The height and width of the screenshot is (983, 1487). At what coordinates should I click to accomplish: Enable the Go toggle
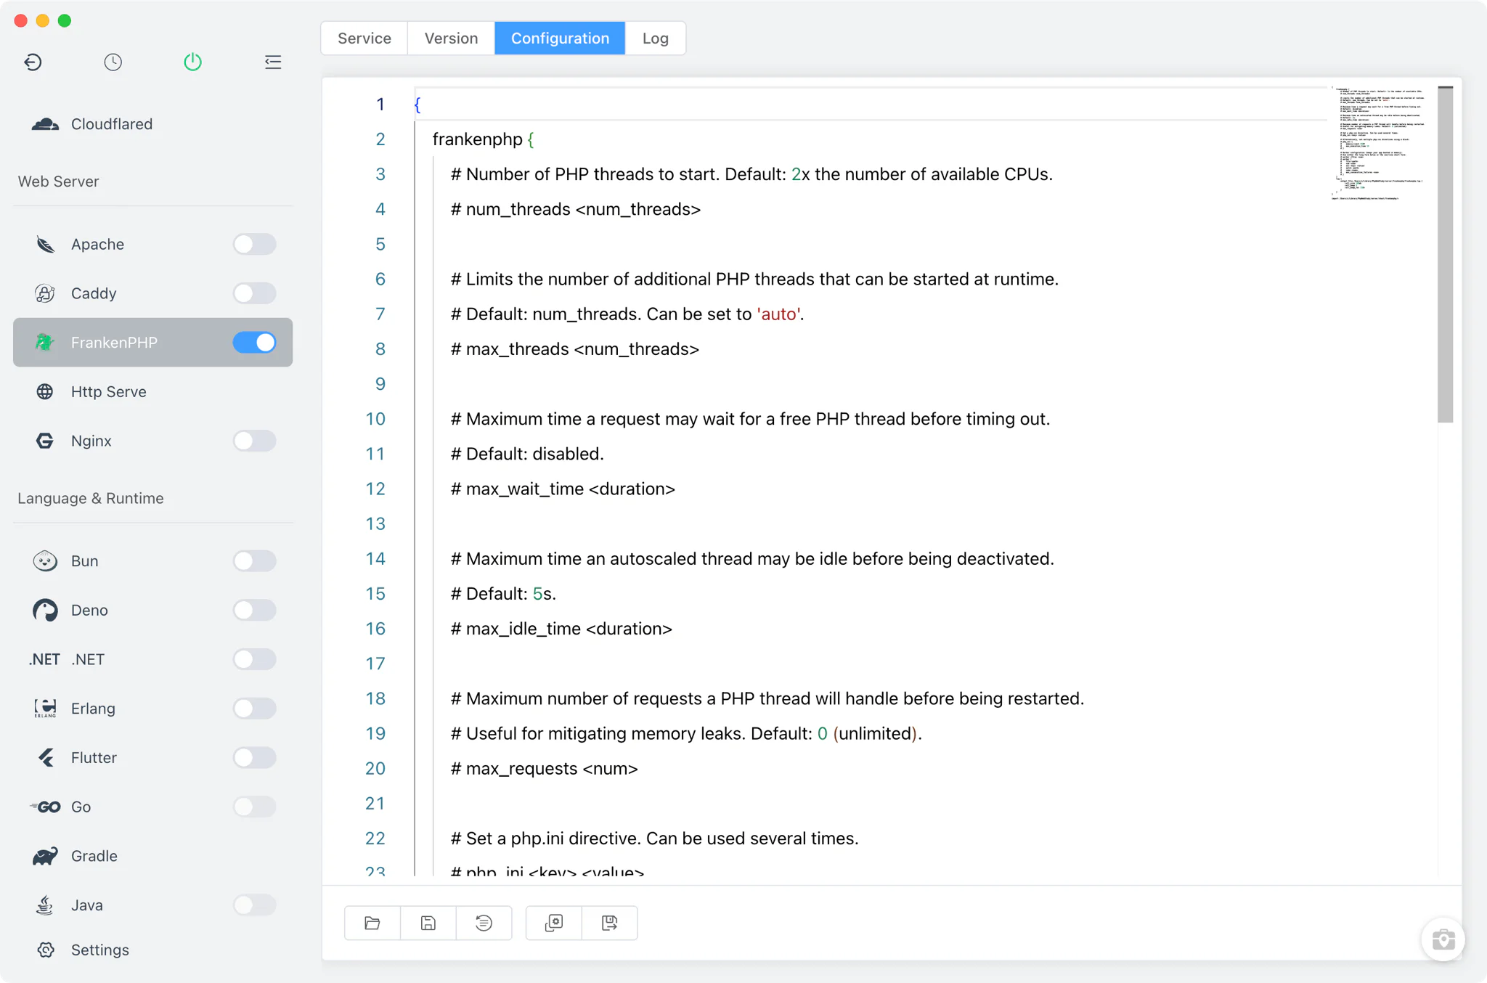[254, 807]
